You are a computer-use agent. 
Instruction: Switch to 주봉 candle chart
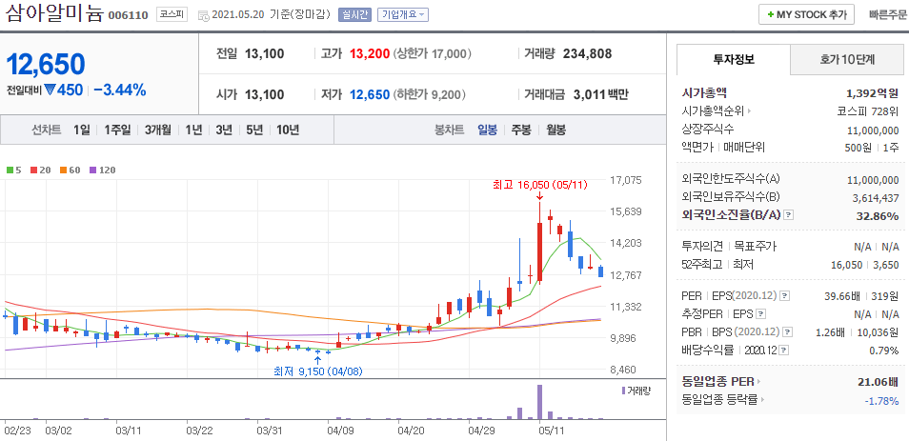520,130
